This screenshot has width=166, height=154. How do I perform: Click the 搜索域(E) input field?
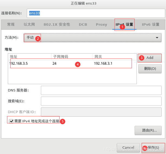[101, 101]
